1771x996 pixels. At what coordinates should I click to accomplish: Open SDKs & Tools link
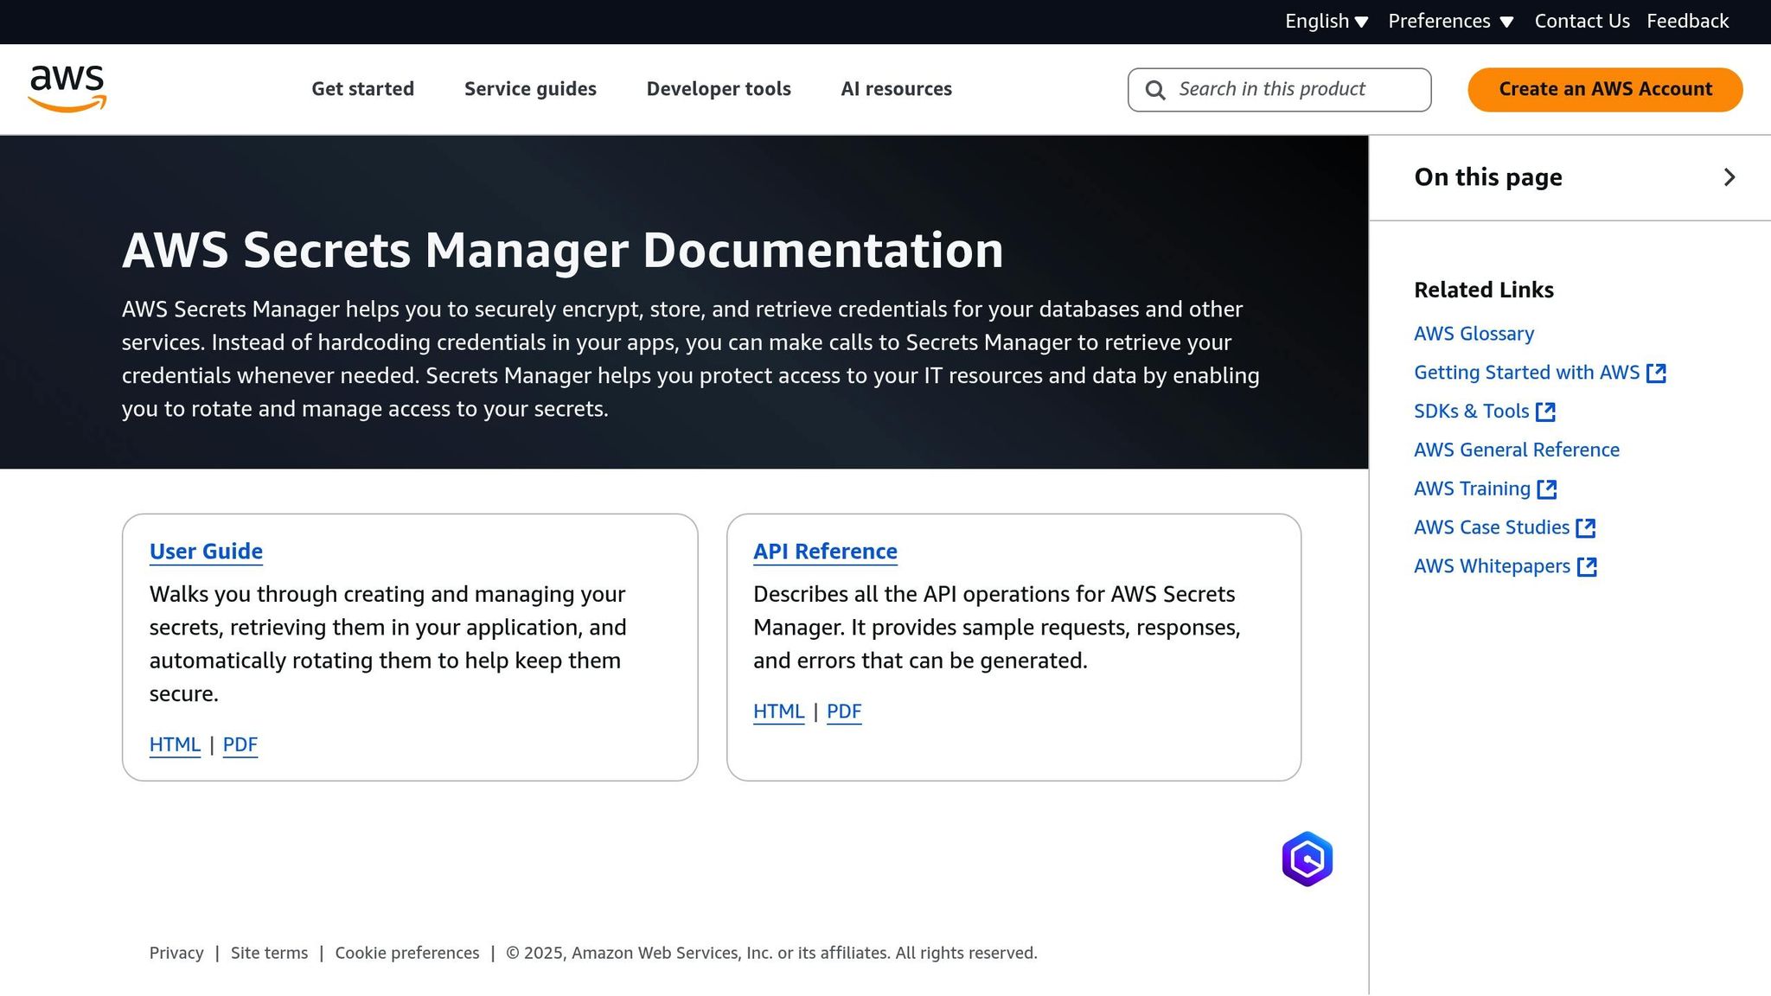1471,412
